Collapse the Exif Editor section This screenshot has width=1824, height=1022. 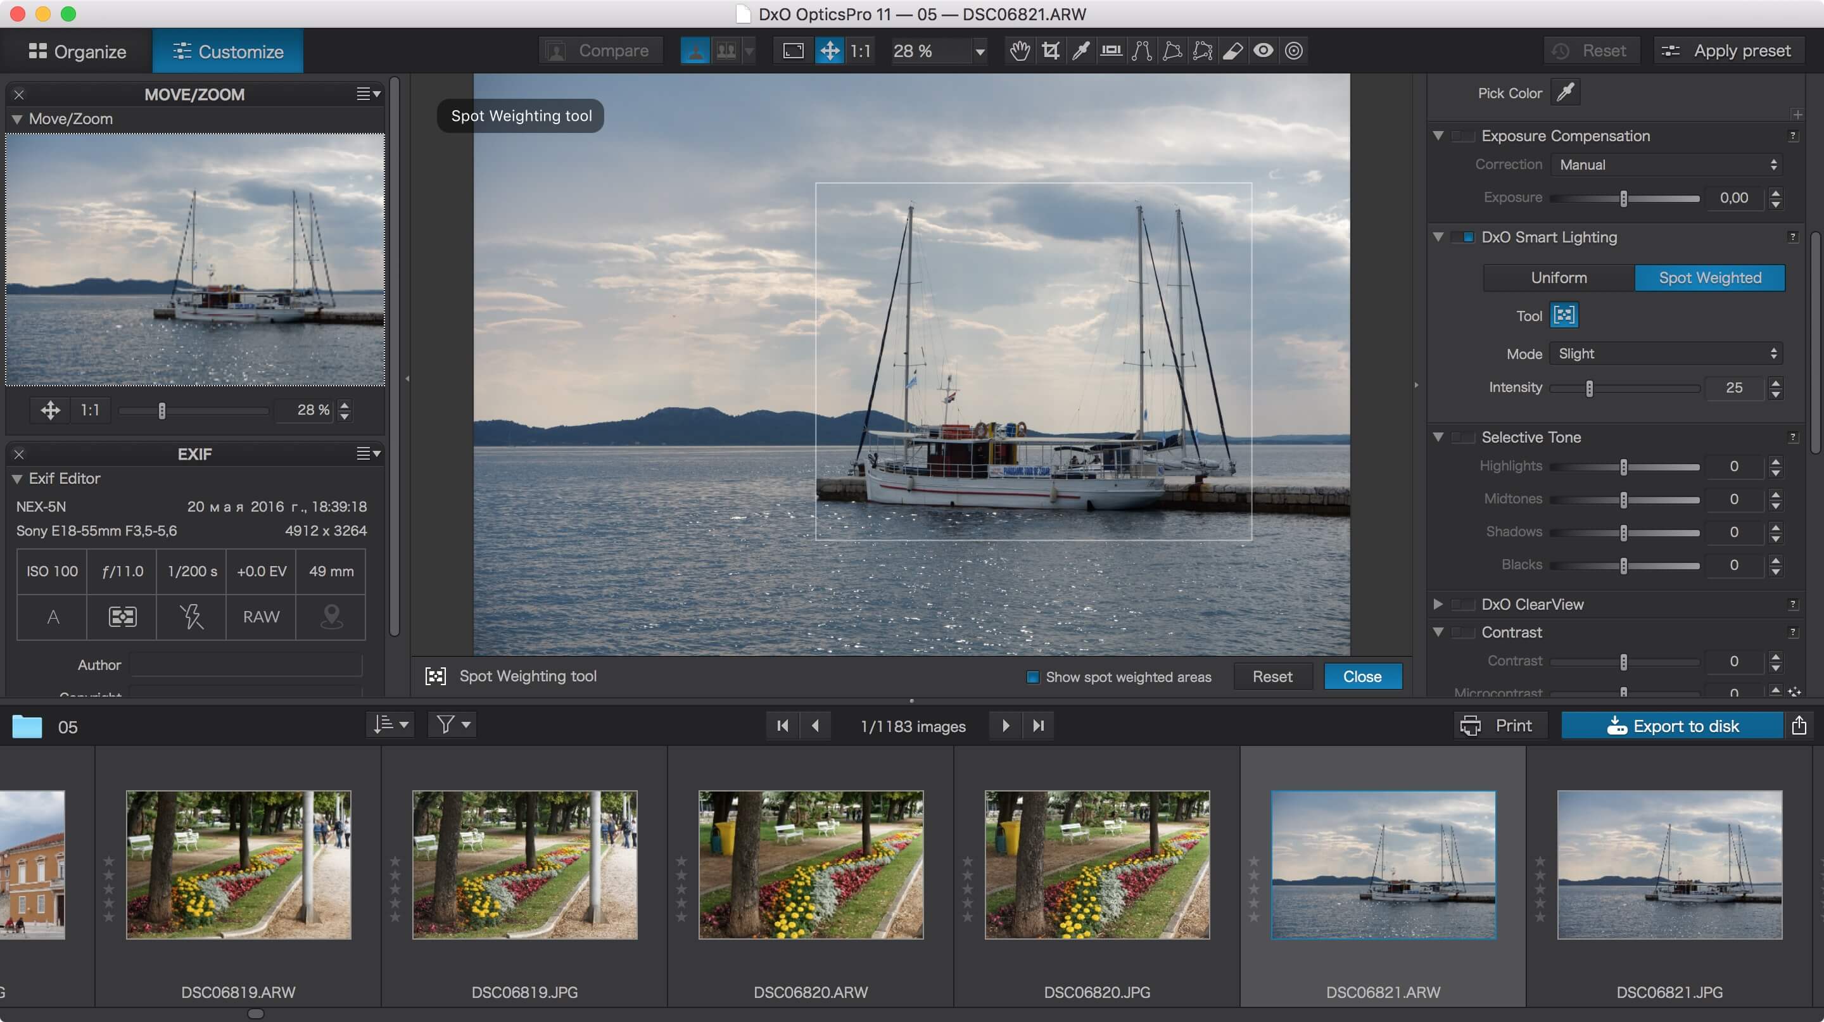tap(17, 479)
